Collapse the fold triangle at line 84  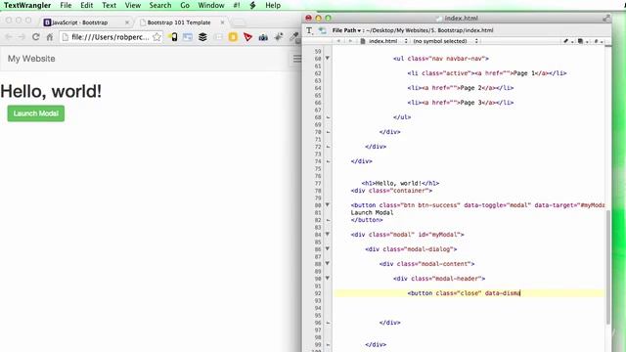[x=328, y=235]
